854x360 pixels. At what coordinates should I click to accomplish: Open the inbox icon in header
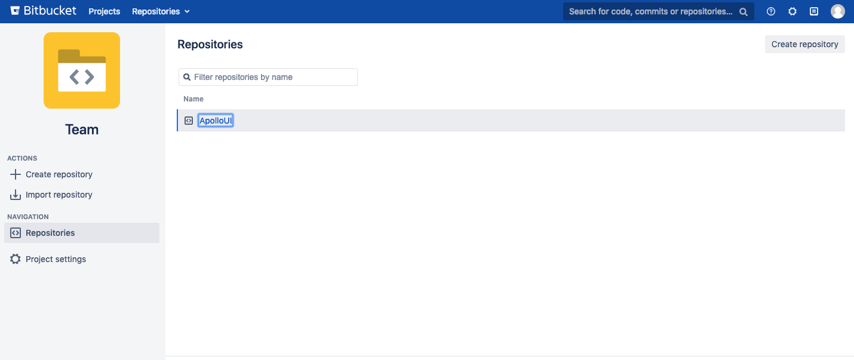[x=814, y=11]
